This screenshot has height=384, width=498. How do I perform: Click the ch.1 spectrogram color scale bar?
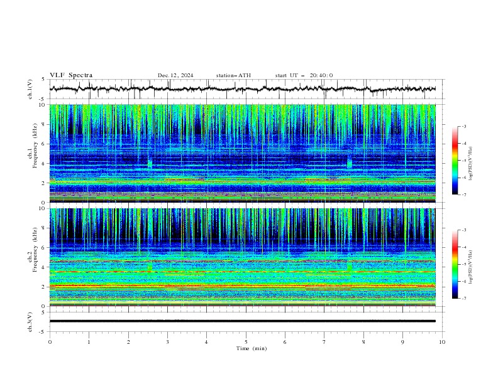[x=455, y=160]
